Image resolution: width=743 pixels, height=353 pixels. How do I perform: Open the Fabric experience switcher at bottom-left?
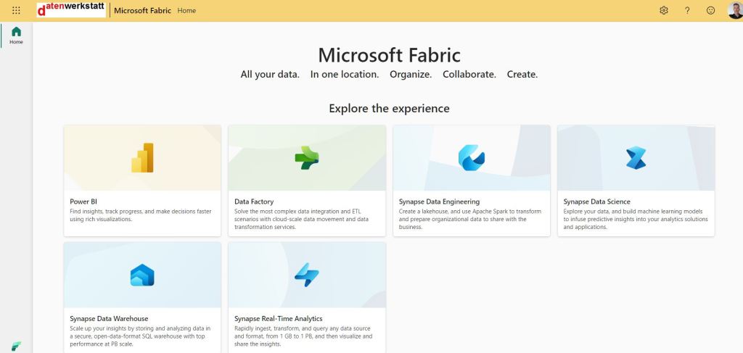(16, 346)
